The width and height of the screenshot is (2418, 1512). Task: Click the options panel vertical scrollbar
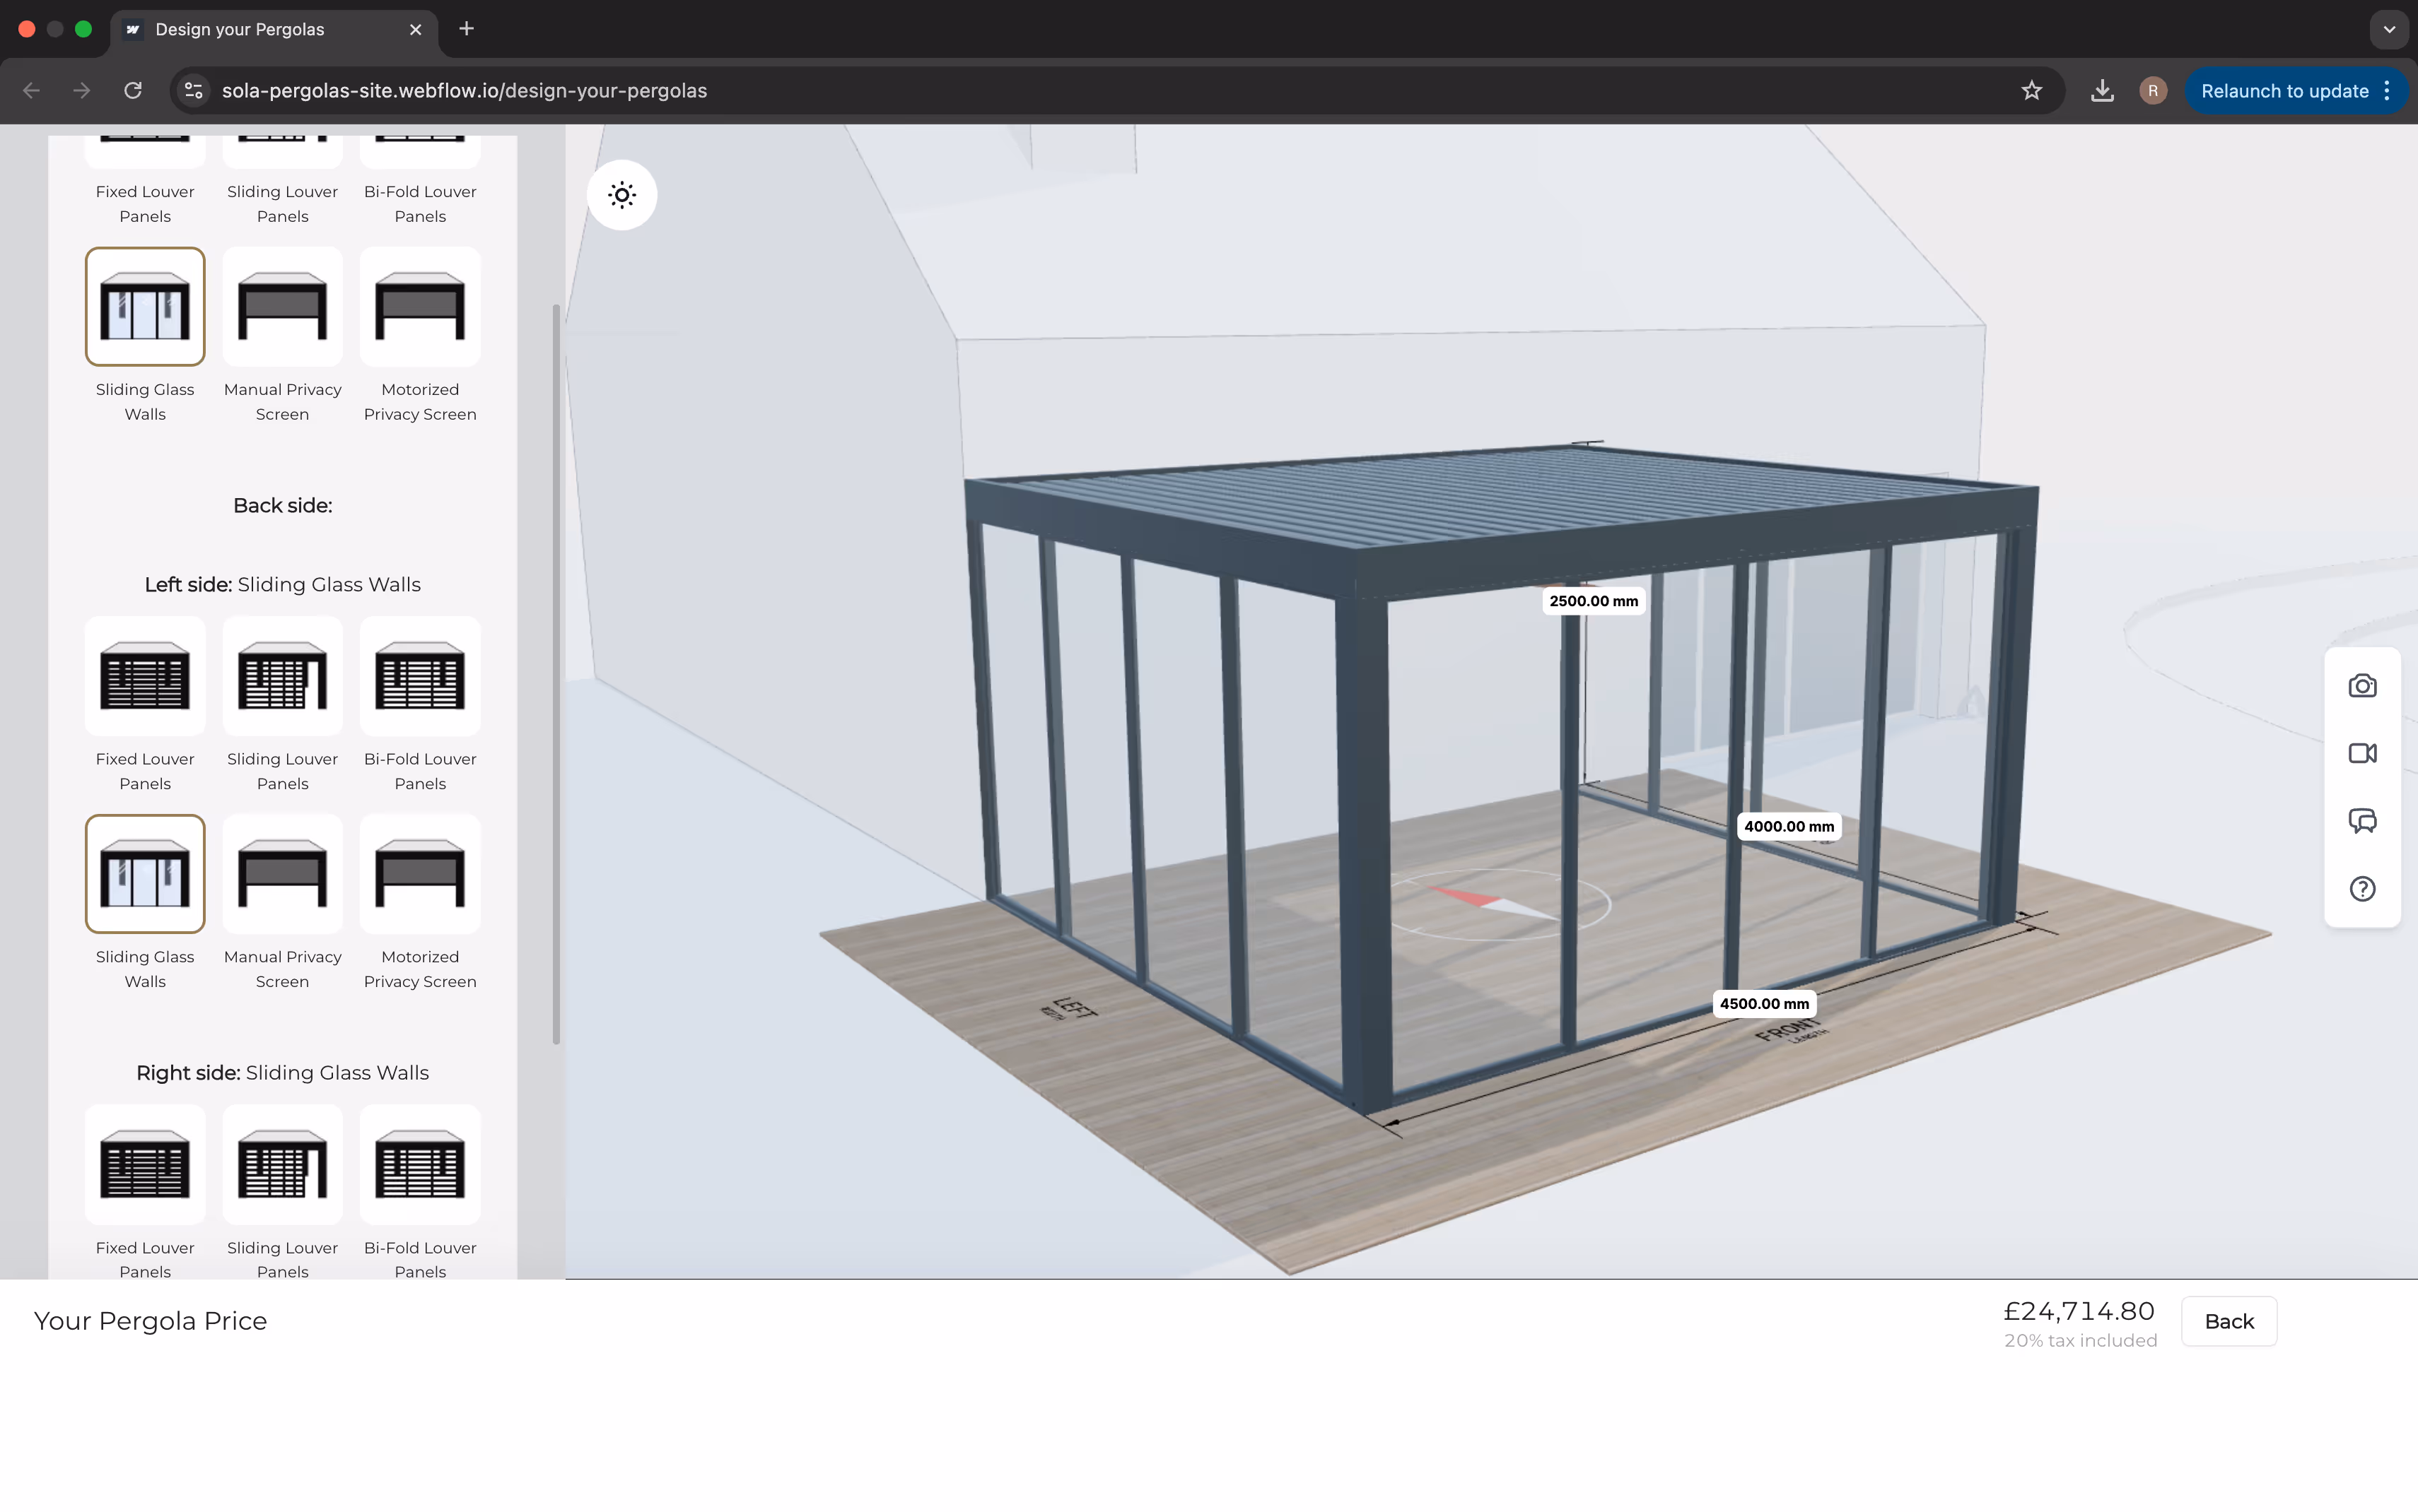tap(556, 675)
